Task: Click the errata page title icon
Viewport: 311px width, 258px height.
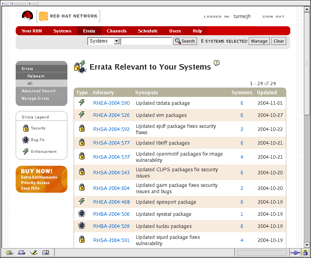Action: [80, 67]
